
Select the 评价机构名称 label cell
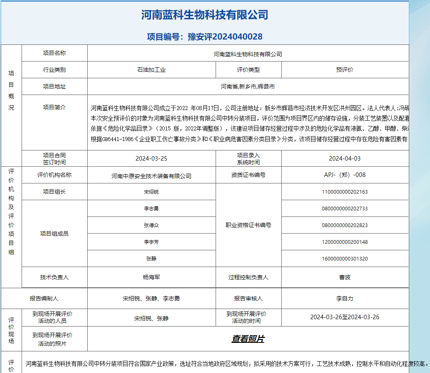(54, 175)
